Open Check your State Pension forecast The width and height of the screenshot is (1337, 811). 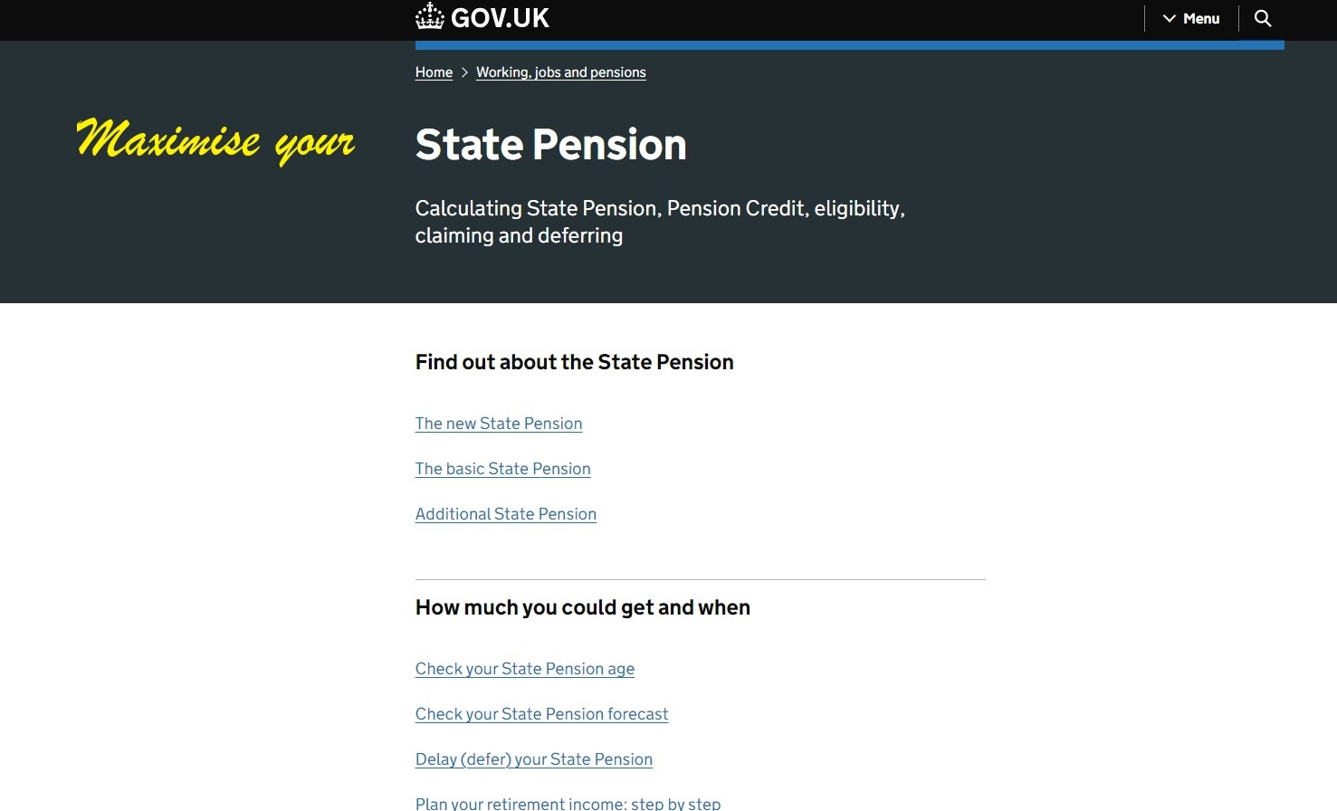pos(541,714)
